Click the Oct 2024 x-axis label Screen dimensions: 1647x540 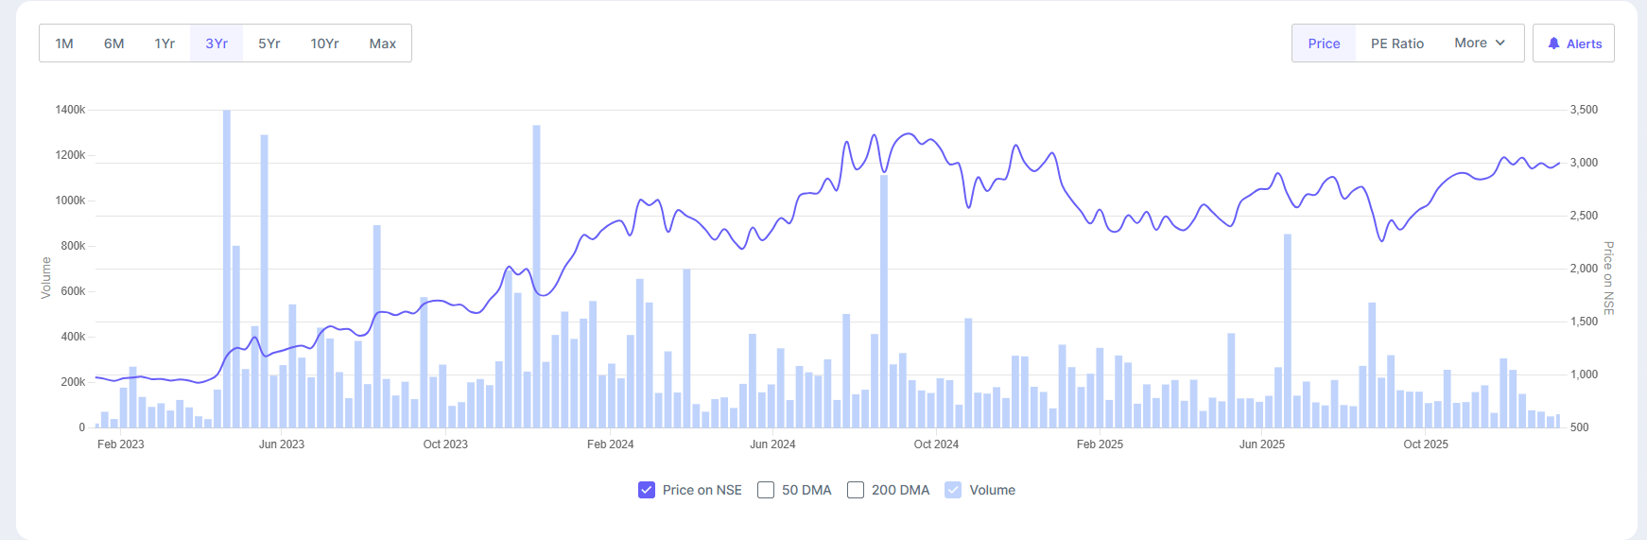click(x=936, y=444)
